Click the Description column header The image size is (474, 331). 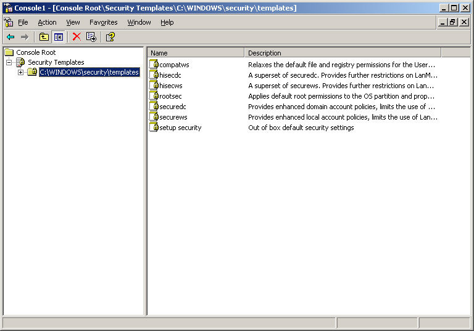[343, 53]
